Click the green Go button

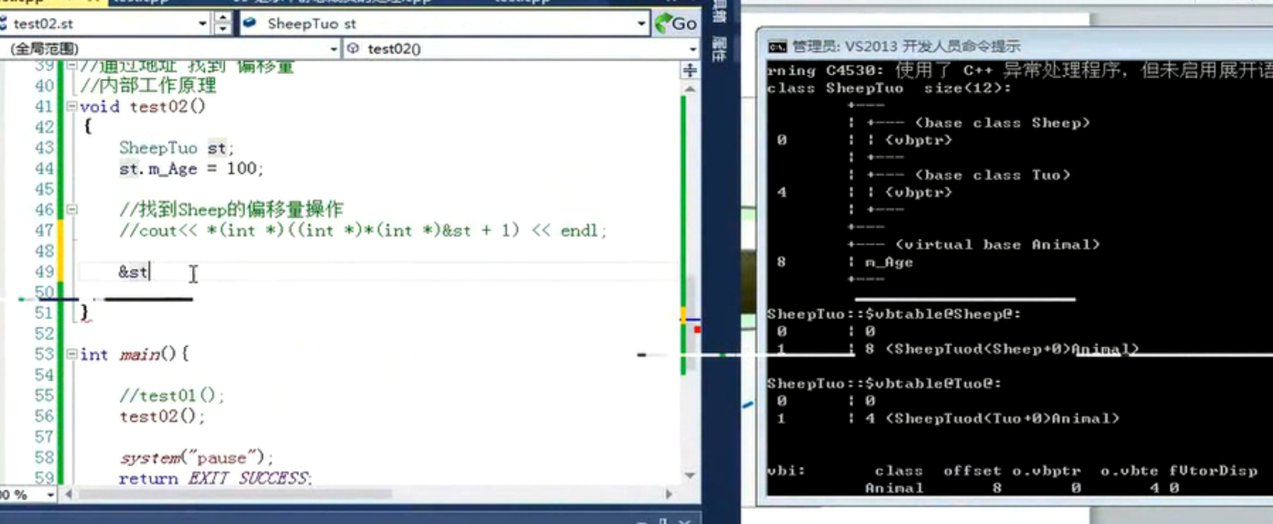(676, 23)
